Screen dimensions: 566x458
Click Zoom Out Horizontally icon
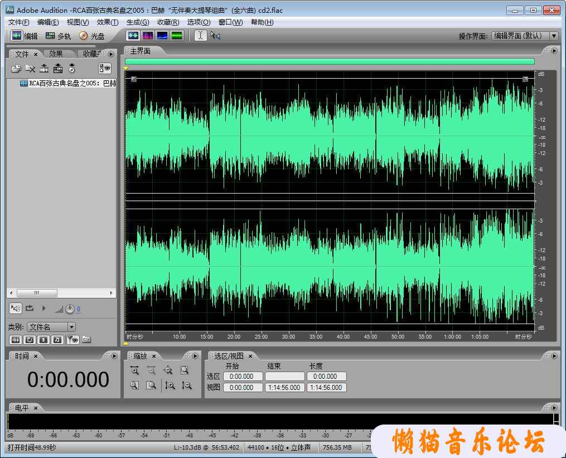point(151,370)
